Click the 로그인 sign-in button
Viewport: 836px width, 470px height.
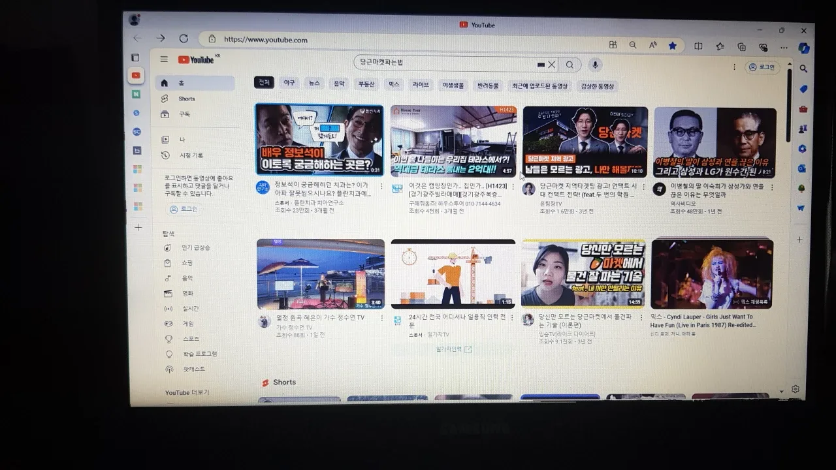click(763, 67)
